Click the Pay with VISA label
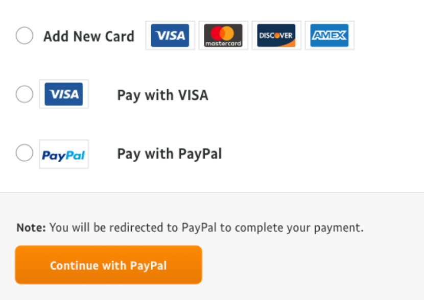The width and height of the screenshot is (424, 300). click(162, 95)
